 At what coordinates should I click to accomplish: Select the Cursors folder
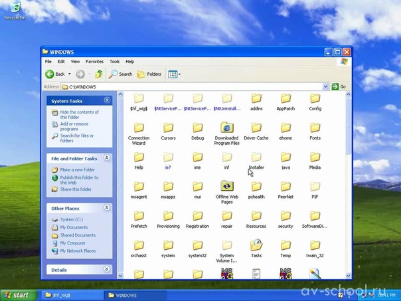click(x=168, y=132)
